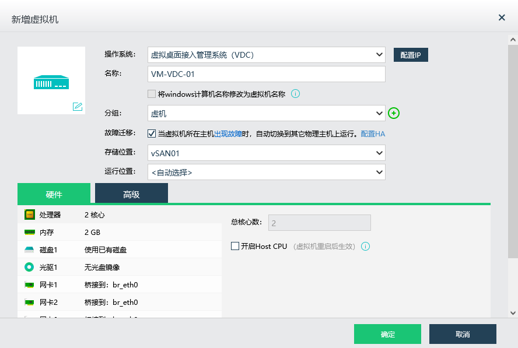
Task: Select the 磁盘1 disk icon
Action: point(29,250)
